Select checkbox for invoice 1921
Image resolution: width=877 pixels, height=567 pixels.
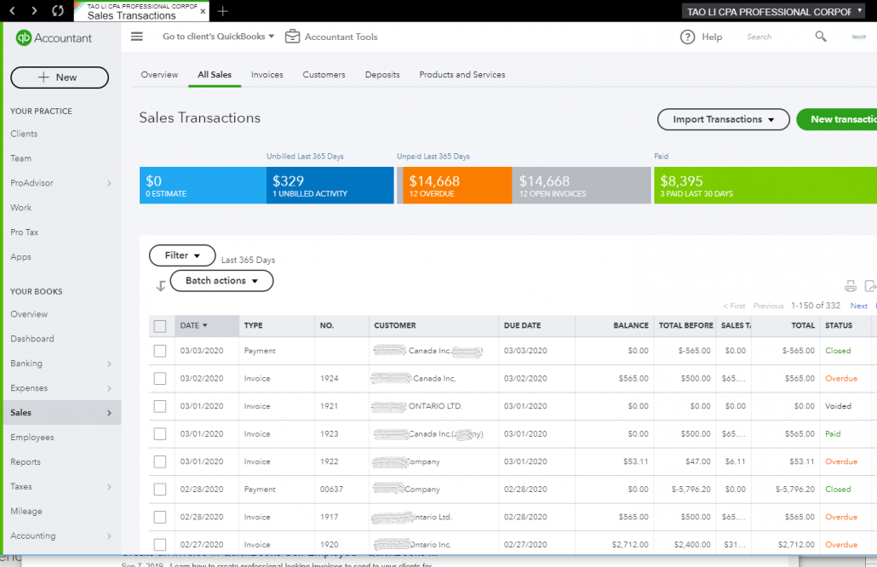[x=160, y=406]
